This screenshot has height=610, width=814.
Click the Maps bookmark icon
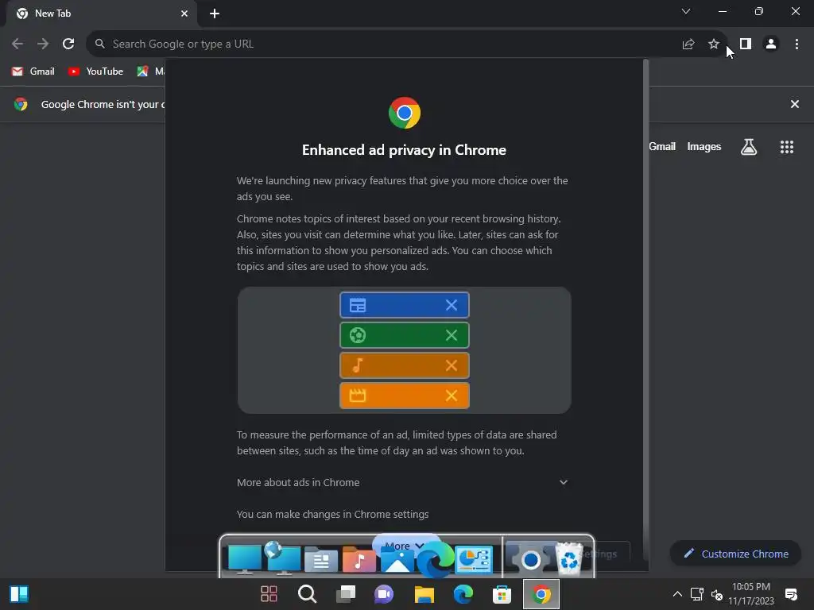tap(142, 71)
